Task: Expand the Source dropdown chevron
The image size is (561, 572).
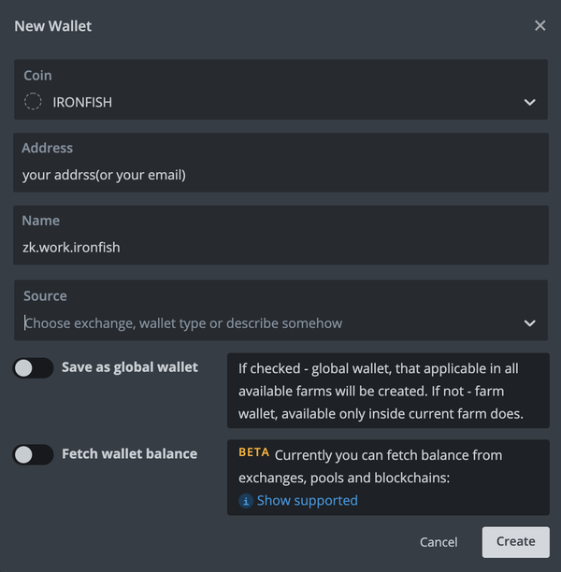Action: (x=529, y=323)
